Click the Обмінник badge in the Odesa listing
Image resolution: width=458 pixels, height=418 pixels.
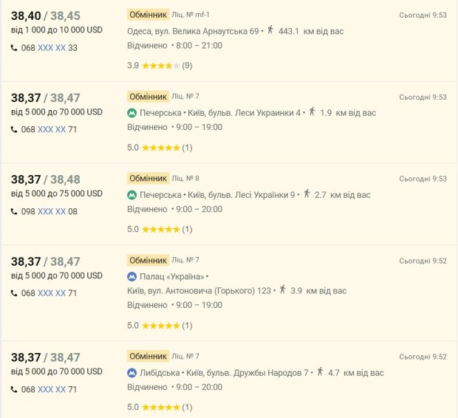tap(148, 15)
